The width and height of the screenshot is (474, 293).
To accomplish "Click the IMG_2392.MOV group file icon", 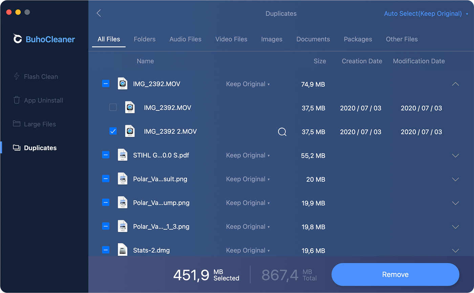I will point(123,83).
